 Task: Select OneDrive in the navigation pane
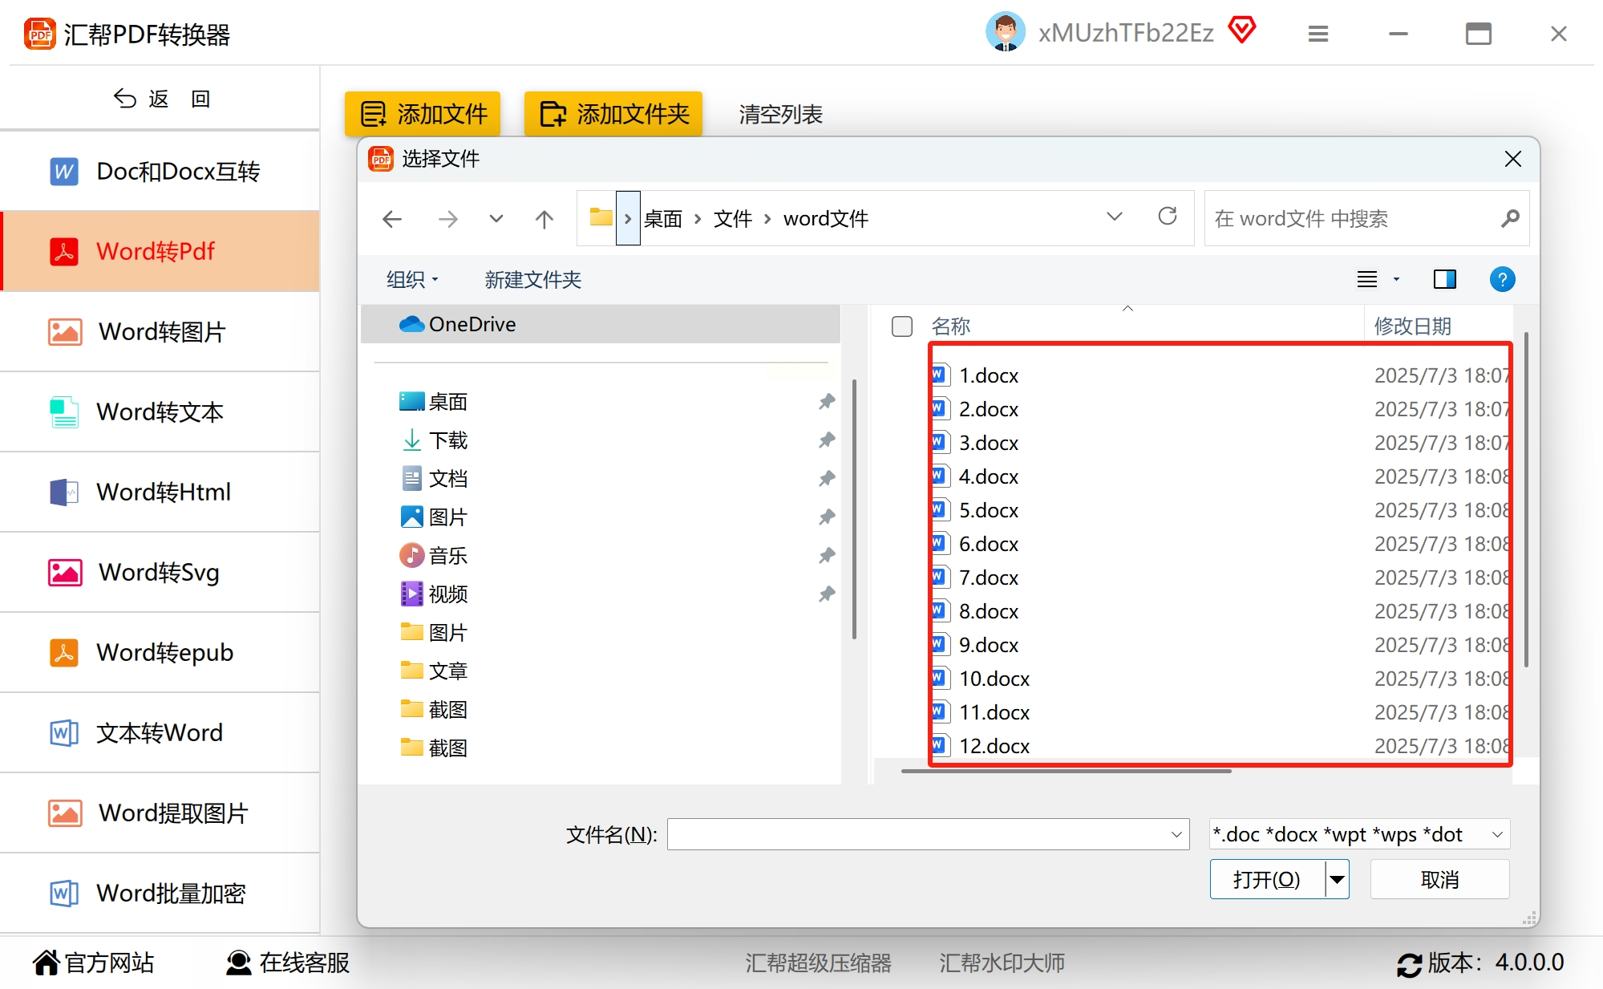pos(601,324)
